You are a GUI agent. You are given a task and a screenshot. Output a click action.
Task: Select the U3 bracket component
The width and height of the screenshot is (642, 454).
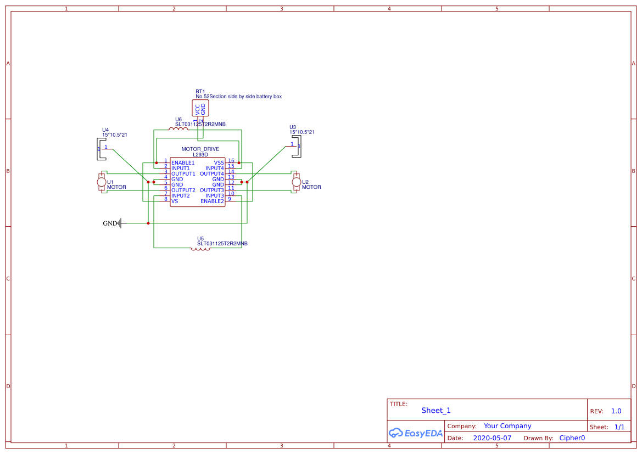coord(298,146)
